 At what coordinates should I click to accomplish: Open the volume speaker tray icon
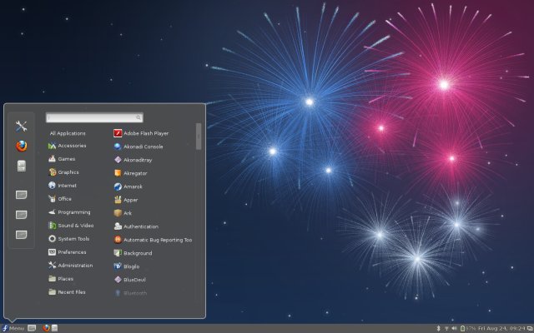[x=454, y=329]
